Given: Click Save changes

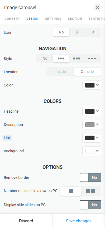Looking at the screenshot, I should [79, 221].
